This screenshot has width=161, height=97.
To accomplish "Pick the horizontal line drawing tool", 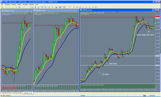I will tap(13, 7).
